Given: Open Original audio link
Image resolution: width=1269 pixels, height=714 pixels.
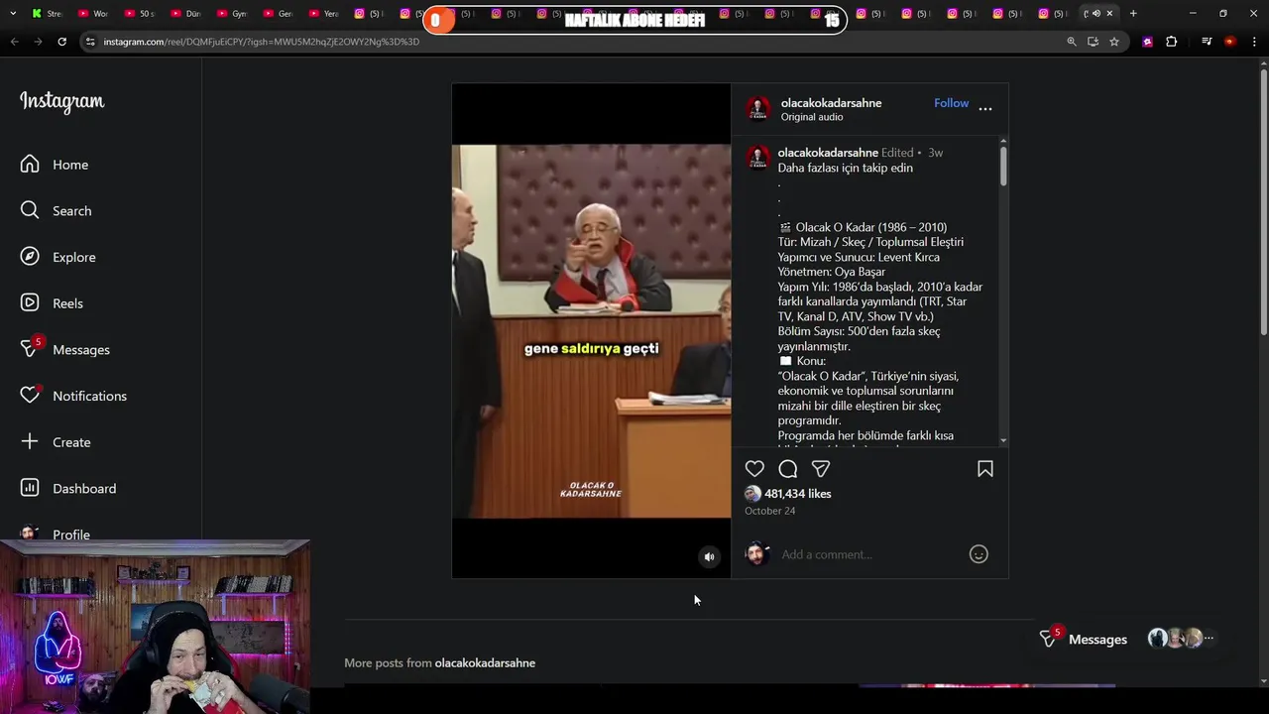Looking at the screenshot, I should [x=812, y=117].
